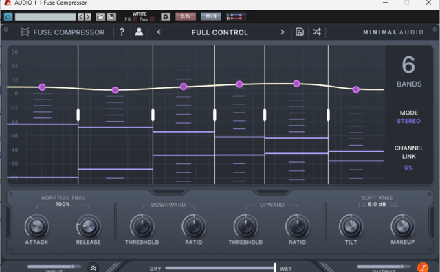Save preset floppy disk icon in host bar
Viewport: 440px width, 272px height.
point(111,16)
